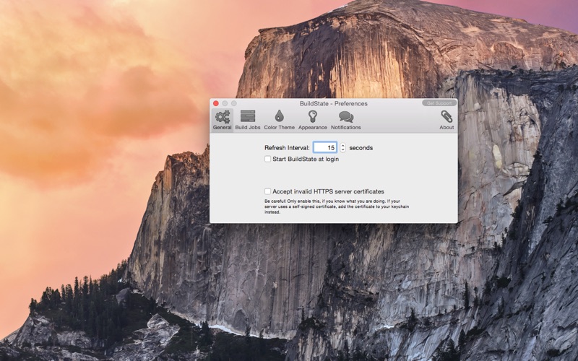Enable Start BuildState at login
578x361 pixels.
pyautogui.click(x=267, y=159)
